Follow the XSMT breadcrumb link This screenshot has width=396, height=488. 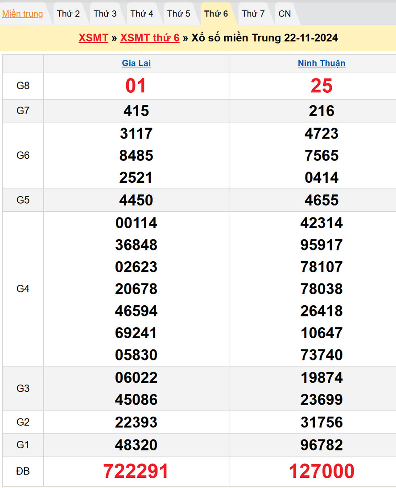coord(93,38)
